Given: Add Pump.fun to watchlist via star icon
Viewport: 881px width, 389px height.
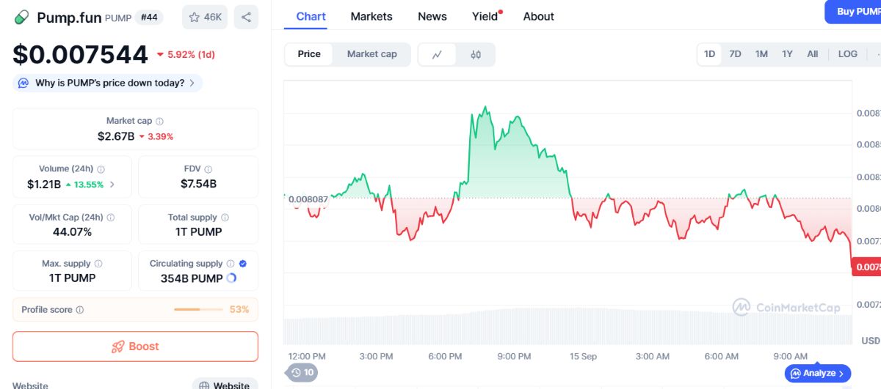Looking at the screenshot, I should click(x=195, y=17).
